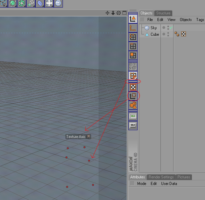Click the tool palette's top grip handle
The width and height of the screenshot is (205, 200).
point(133,10)
